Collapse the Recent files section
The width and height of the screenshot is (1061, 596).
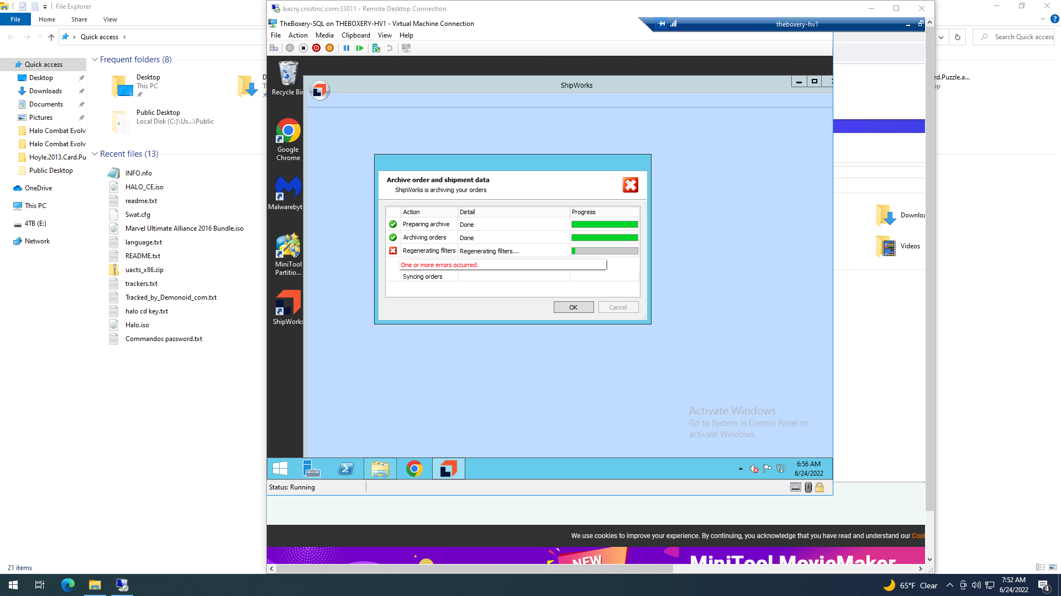coord(95,154)
